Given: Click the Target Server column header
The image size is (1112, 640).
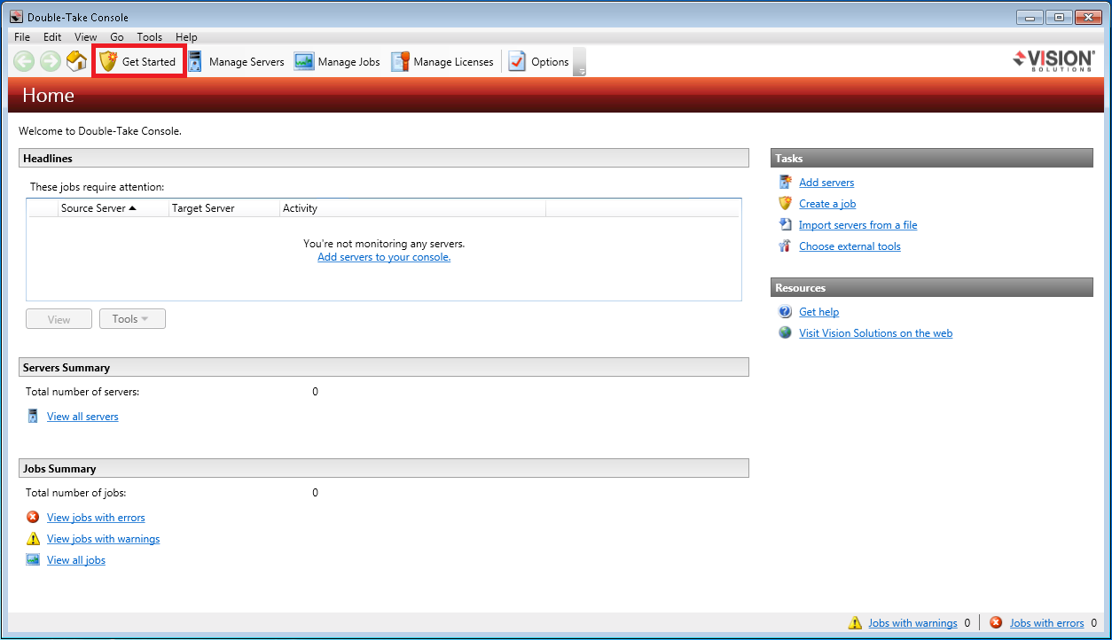Looking at the screenshot, I should (x=203, y=208).
